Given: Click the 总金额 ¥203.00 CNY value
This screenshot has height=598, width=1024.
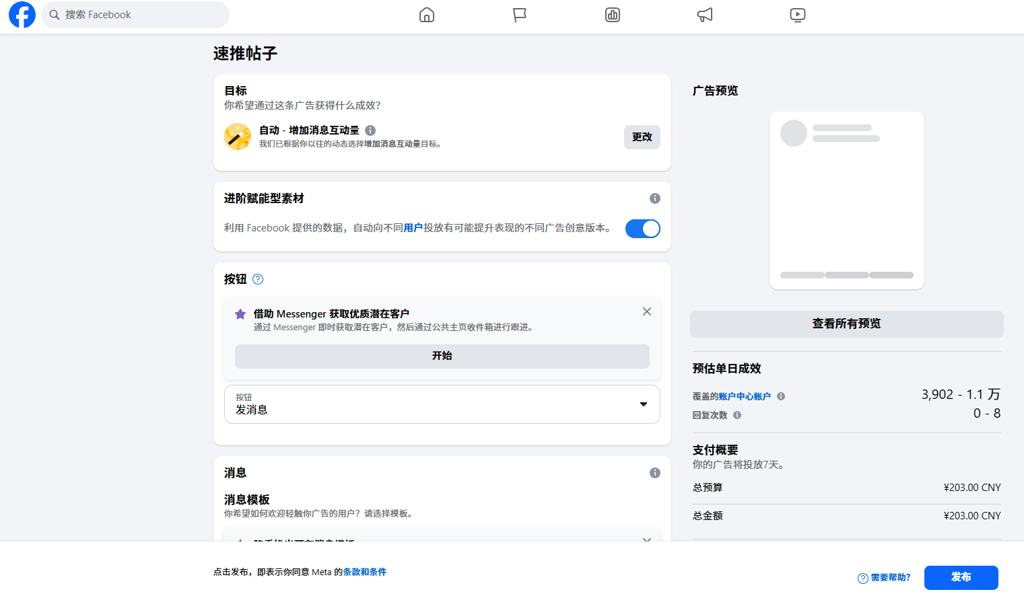Looking at the screenshot, I should (x=972, y=516).
